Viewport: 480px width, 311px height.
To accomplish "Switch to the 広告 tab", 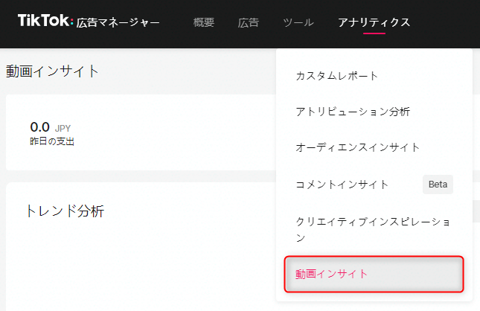I will tap(249, 22).
